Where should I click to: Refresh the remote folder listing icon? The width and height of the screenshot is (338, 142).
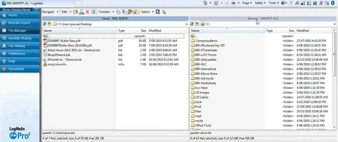192,24
